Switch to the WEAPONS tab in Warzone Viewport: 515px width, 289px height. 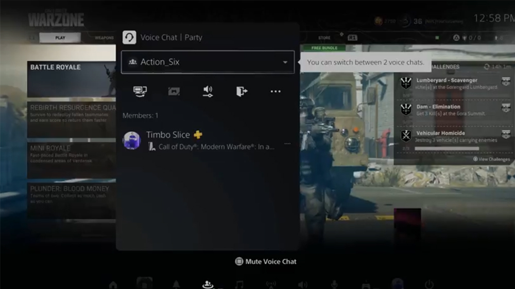(104, 38)
